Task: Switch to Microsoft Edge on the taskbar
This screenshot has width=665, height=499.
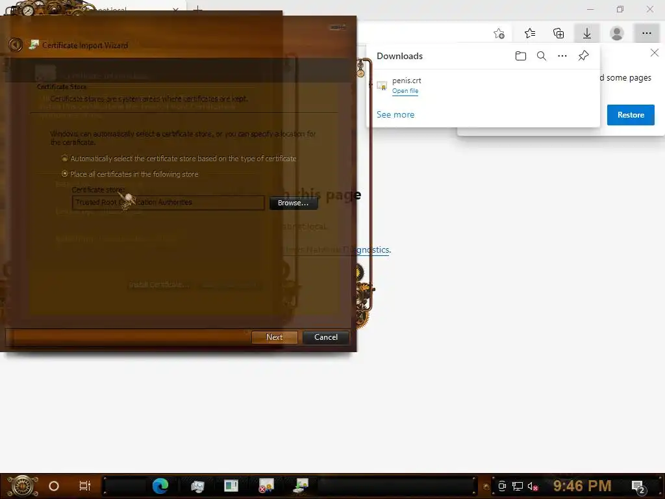Action: point(160,485)
